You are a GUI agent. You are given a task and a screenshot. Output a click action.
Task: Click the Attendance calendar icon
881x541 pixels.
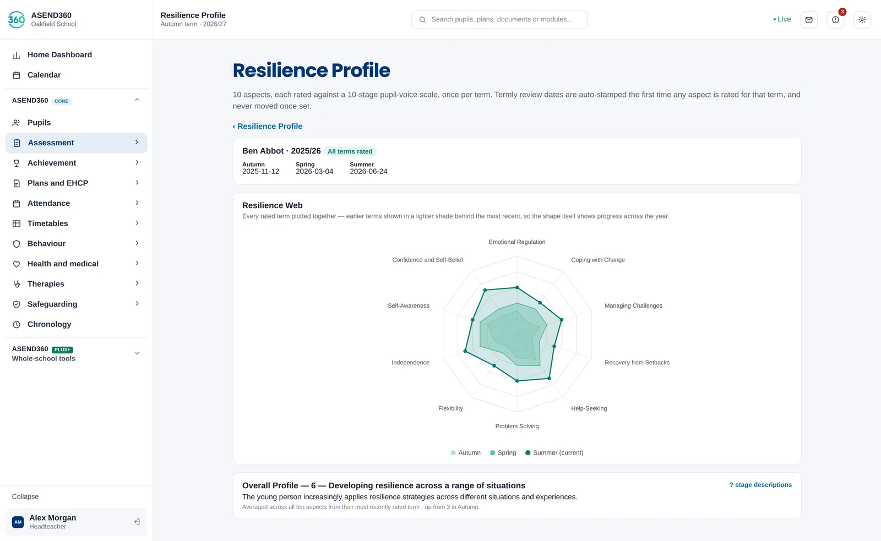tap(17, 204)
